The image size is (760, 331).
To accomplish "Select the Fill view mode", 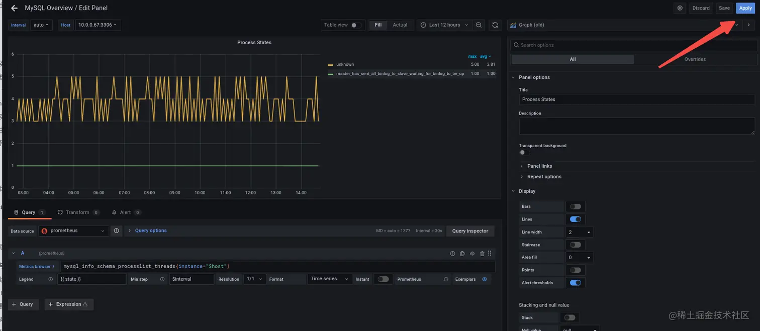I will [378, 25].
